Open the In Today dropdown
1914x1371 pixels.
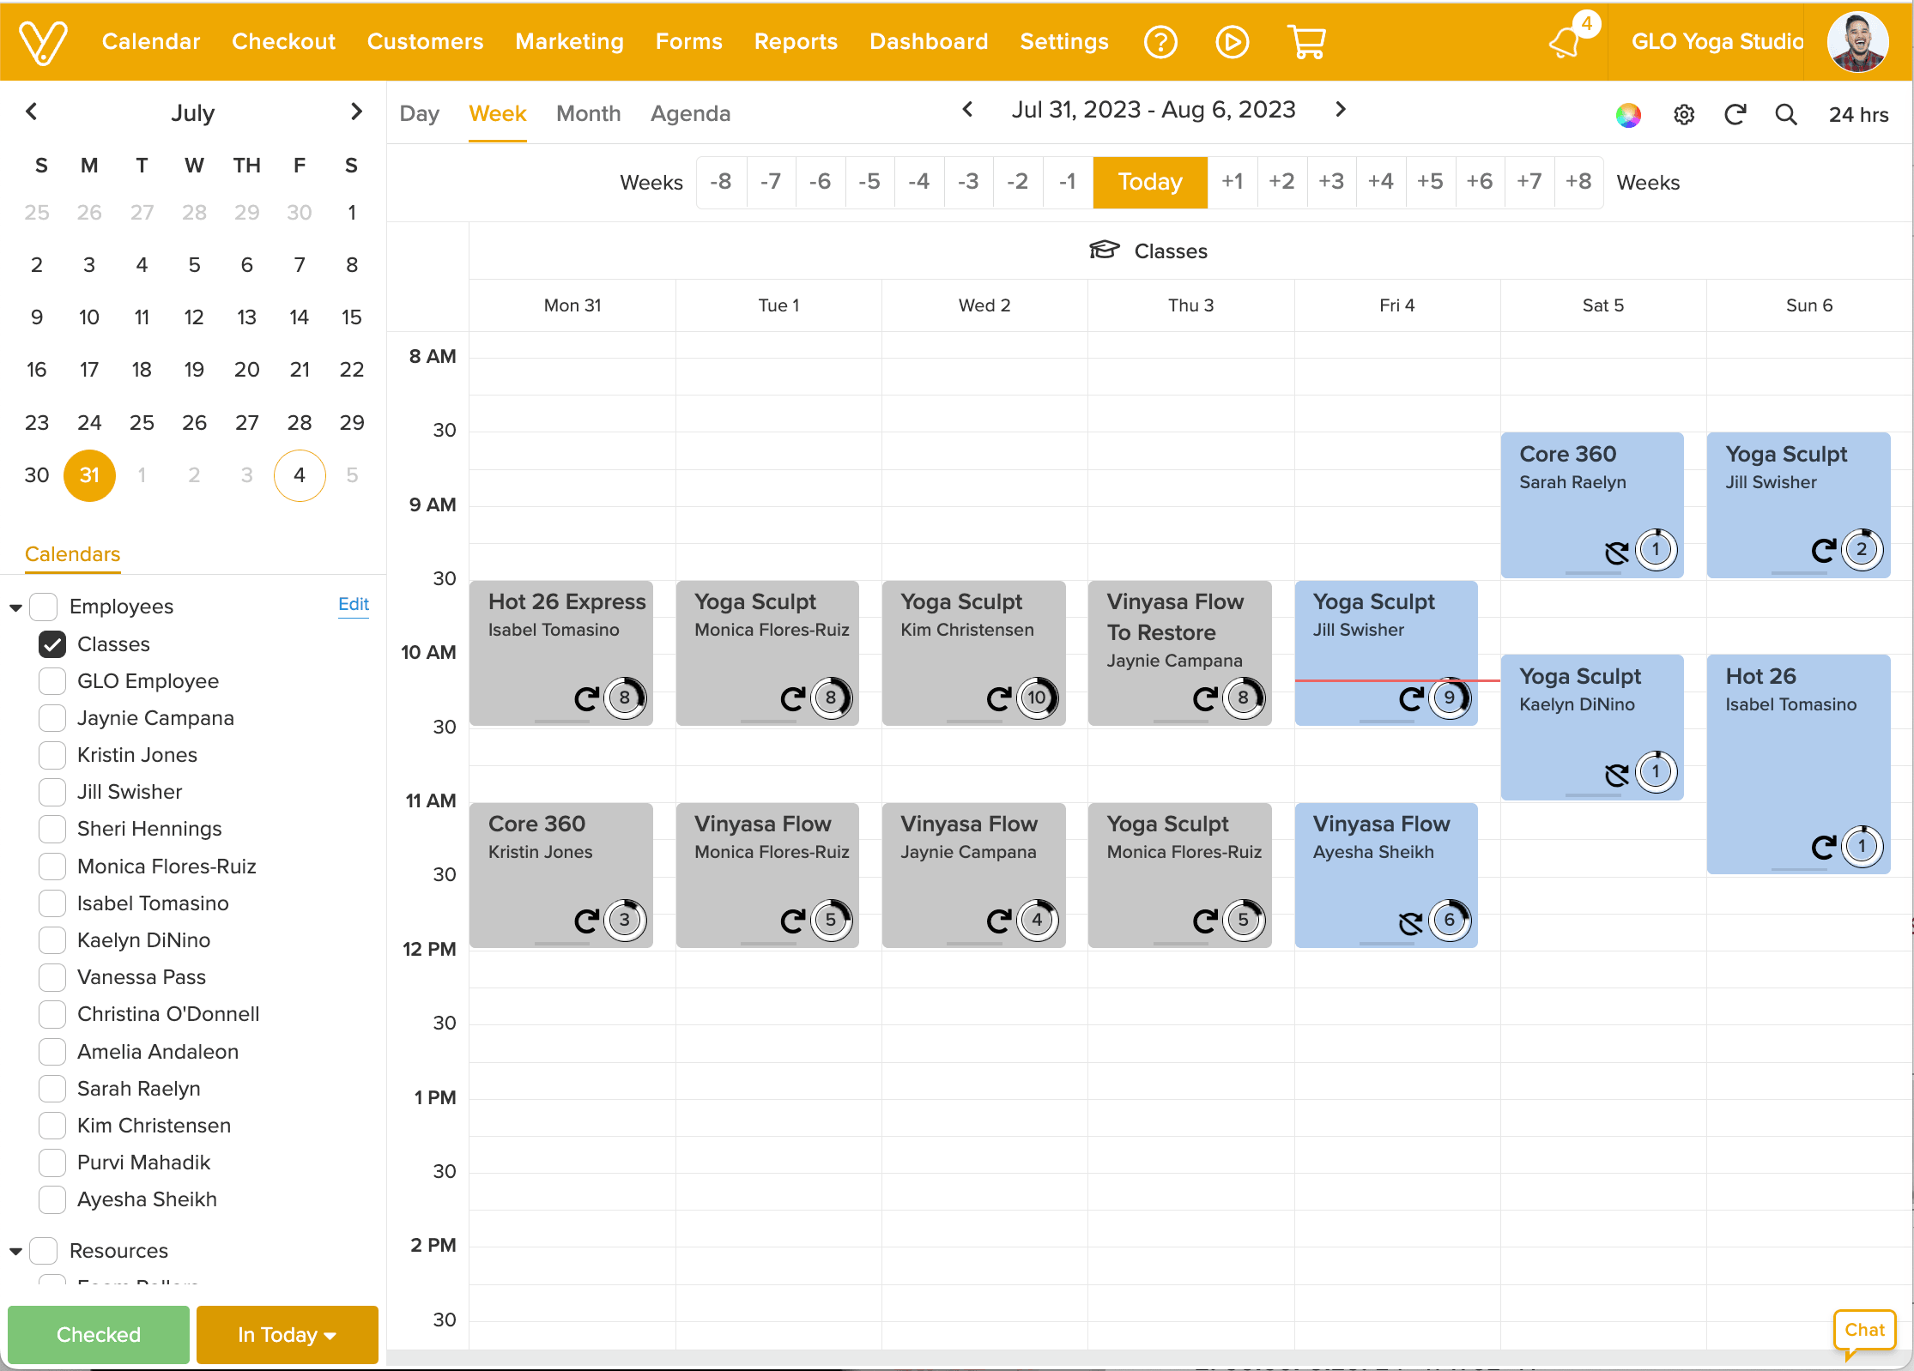click(287, 1335)
